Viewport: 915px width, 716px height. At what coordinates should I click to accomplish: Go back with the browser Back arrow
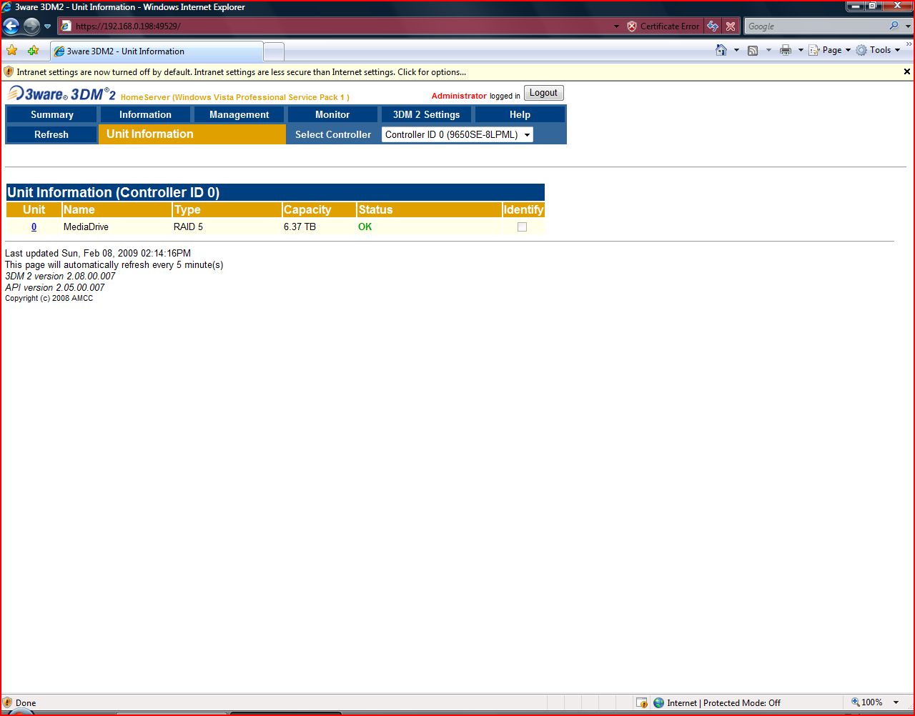11,26
